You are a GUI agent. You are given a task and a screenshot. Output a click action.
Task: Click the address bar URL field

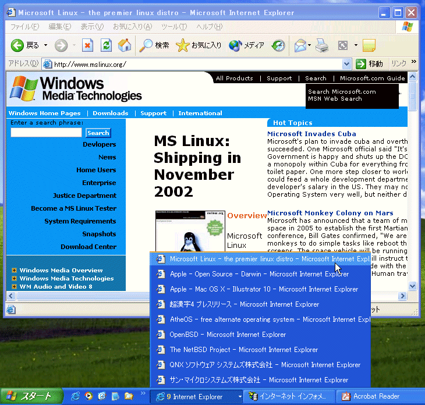pos(198,65)
